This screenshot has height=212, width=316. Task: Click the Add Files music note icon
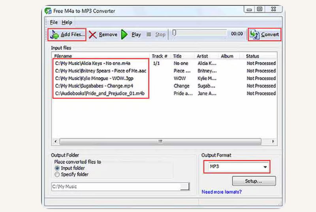pyautogui.click(x=54, y=35)
